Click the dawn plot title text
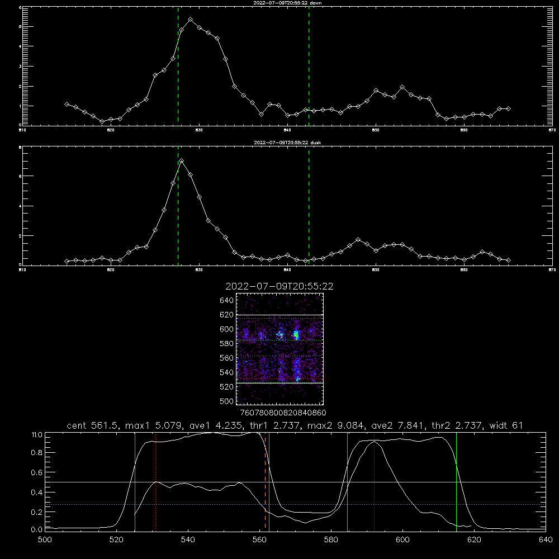 [287, 2]
